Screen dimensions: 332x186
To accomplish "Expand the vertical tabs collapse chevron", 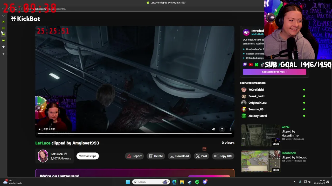I will coord(3,16).
